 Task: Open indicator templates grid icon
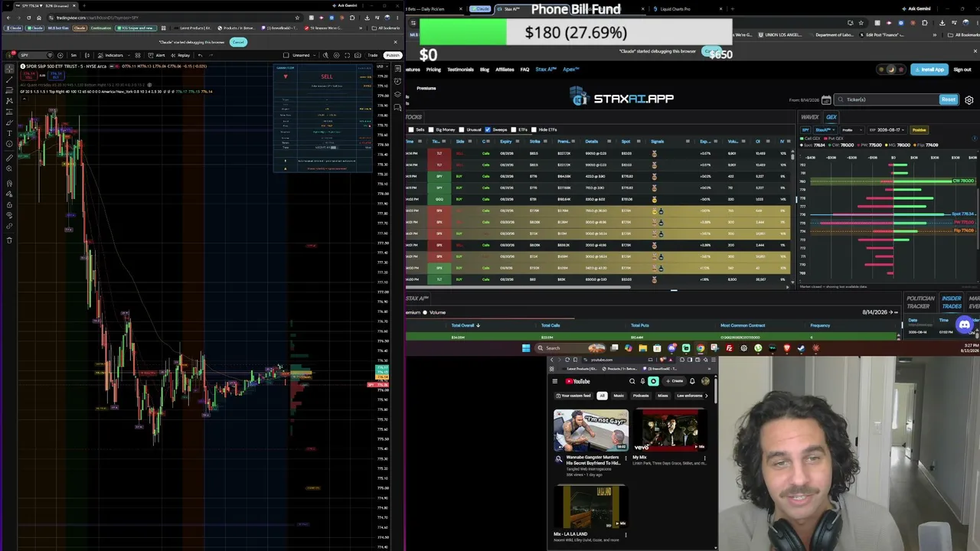click(138, 55)
